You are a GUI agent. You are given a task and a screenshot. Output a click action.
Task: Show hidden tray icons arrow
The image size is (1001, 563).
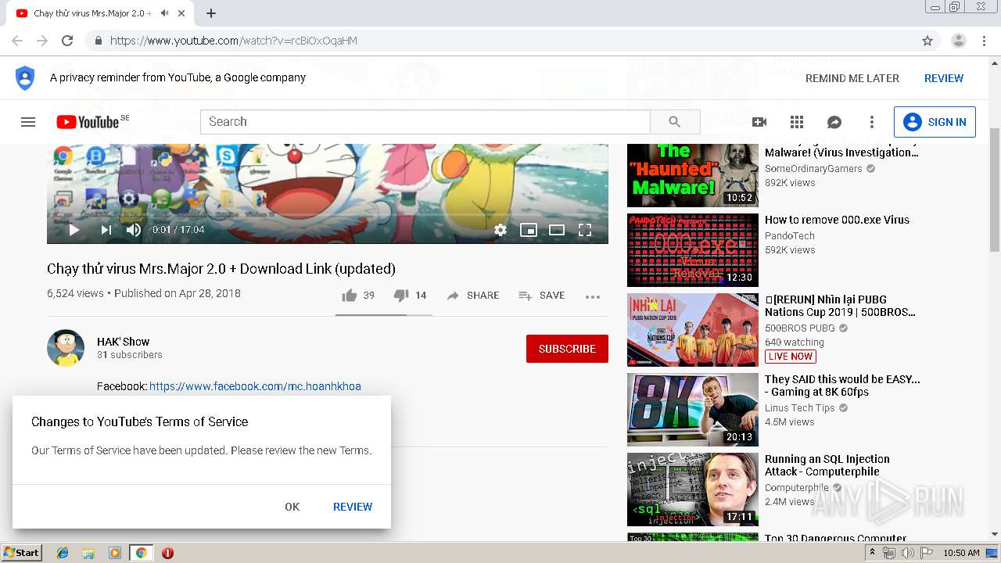(873, 553)
